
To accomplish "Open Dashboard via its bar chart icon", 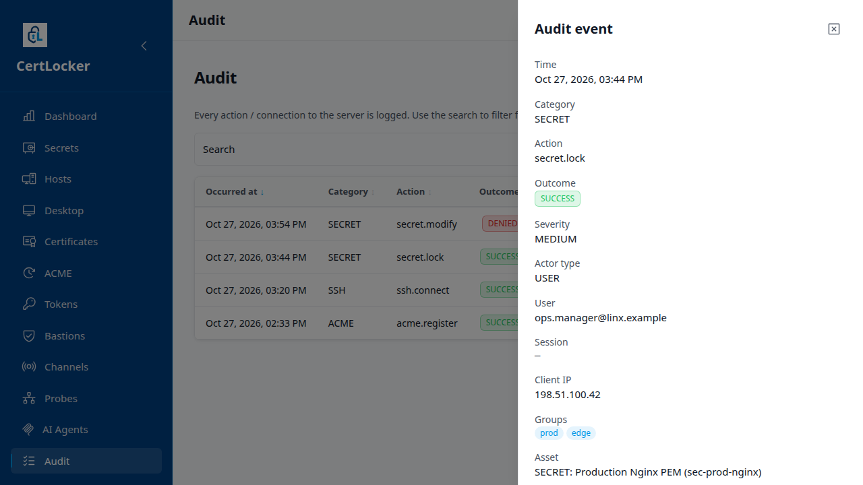I will pyautogui.click(x=29, y=116).
